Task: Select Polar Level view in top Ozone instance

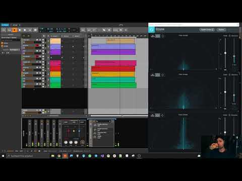Action: pyautogui.click(x=158, y=36)
